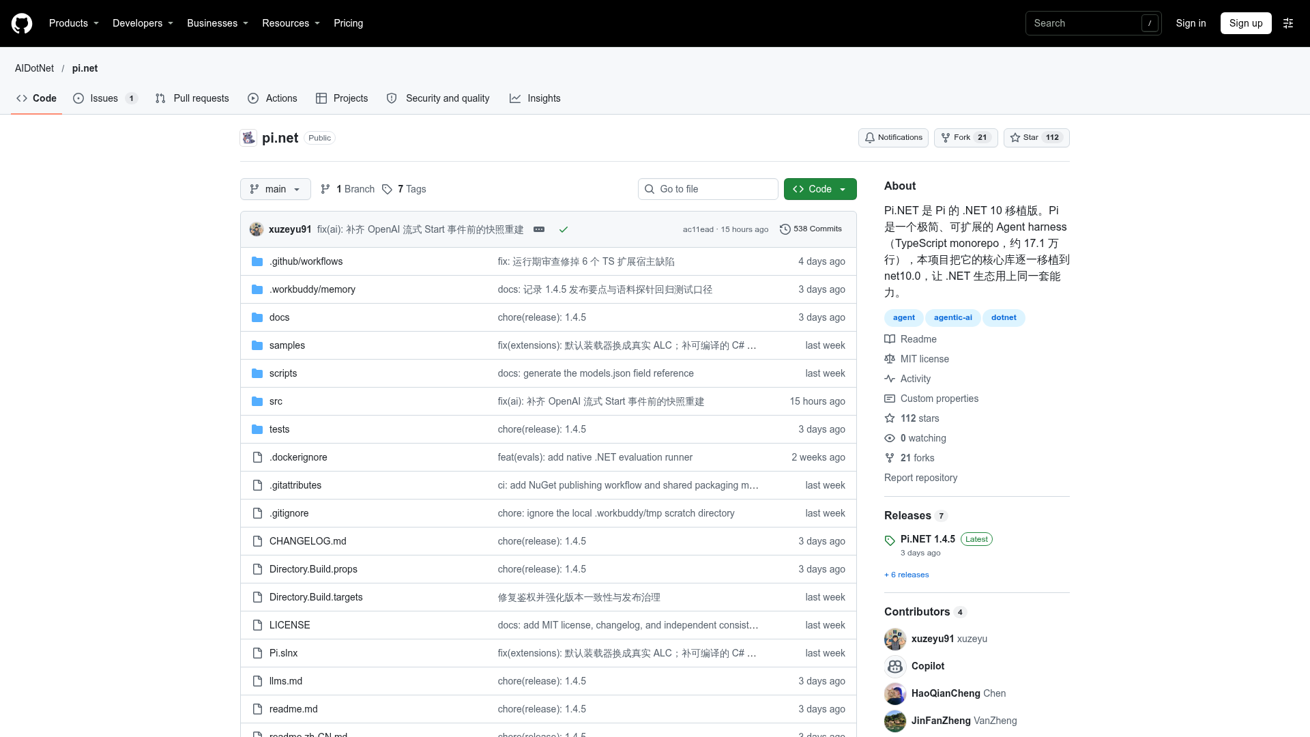Expand commit message with ellipsis icon
The width and height of the screenshot is (1310, 737).
(539, 229)
